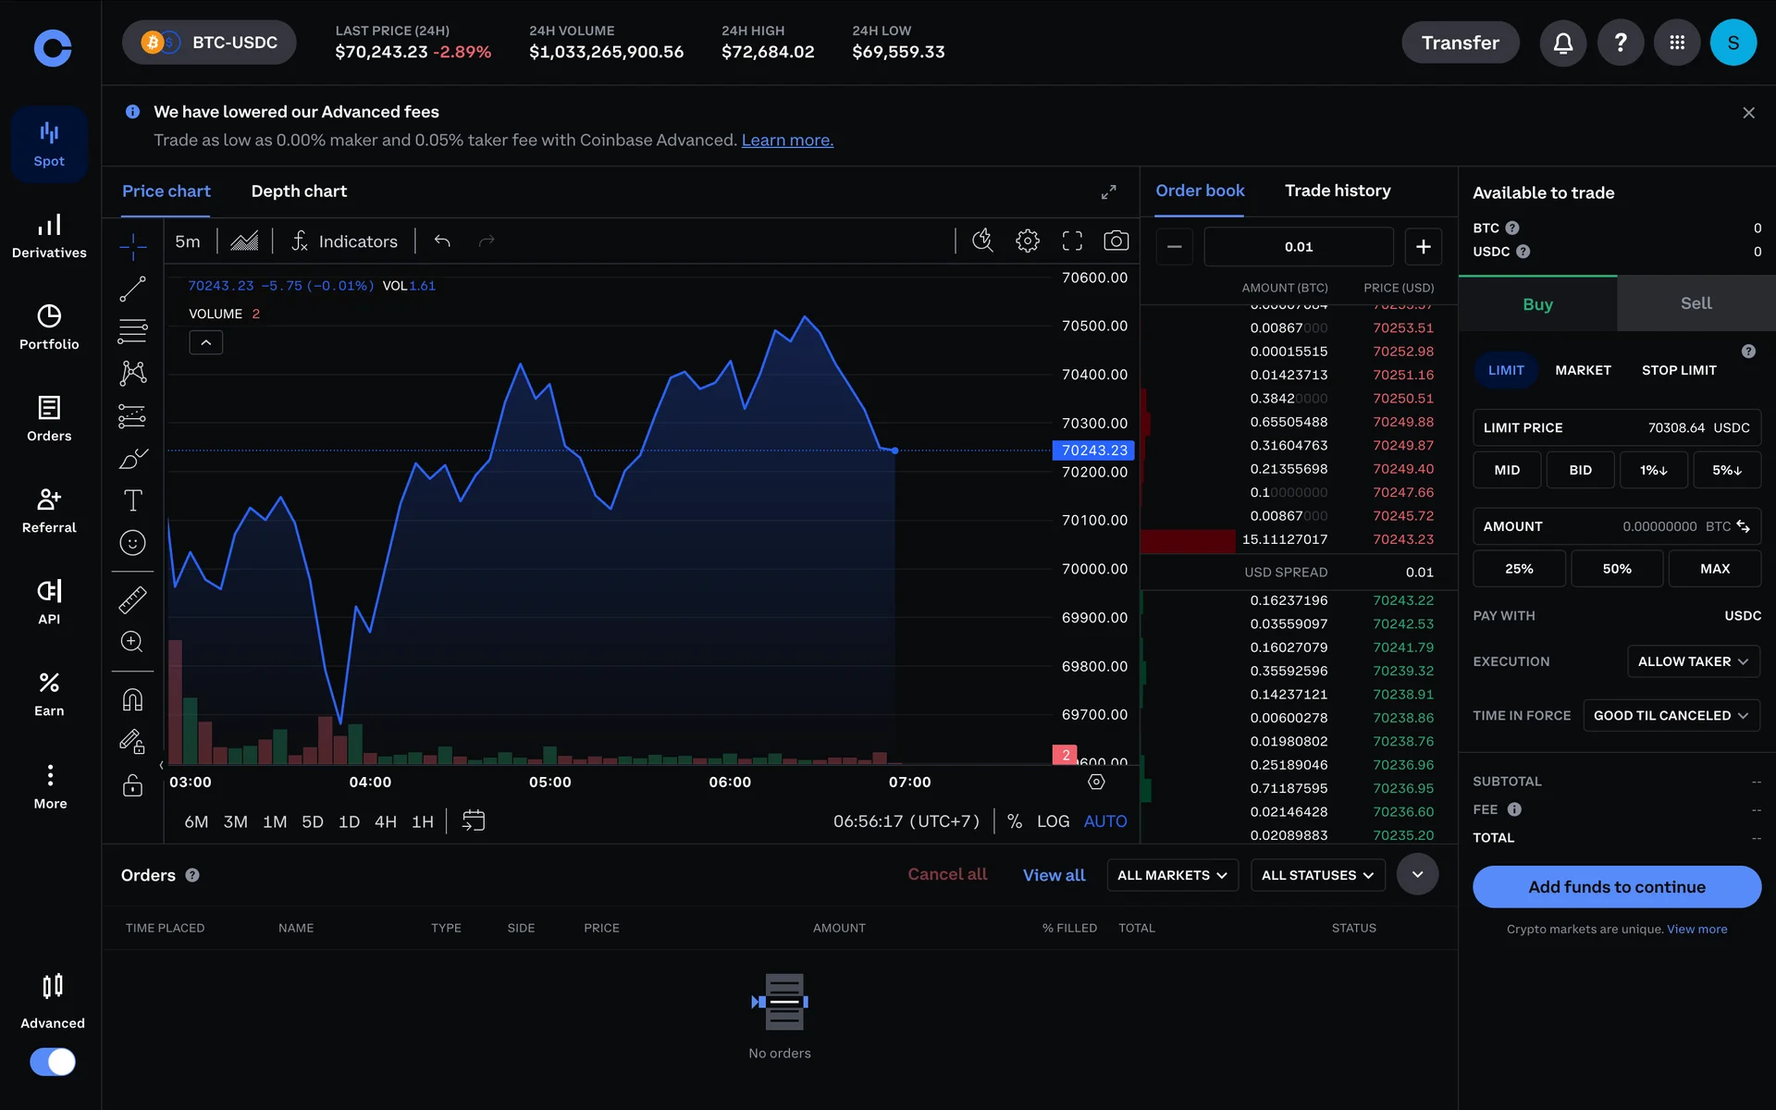The height and width of the screenshot is (1110, 1776).
Task: Toggle chart fullscreen mode icon
Action: tap(1071, 241)
